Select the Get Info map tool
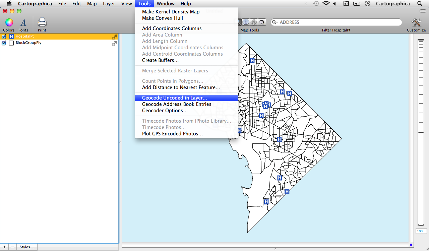Screen dimensions: 429x251 point(246,22)
